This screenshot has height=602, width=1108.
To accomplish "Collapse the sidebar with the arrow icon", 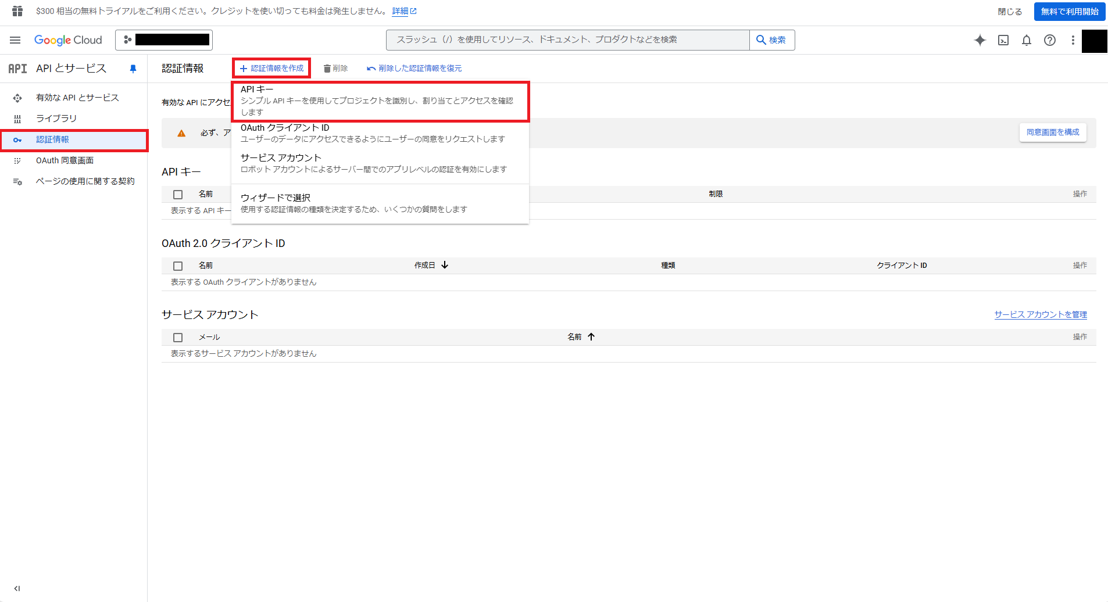I will point(17,588).
